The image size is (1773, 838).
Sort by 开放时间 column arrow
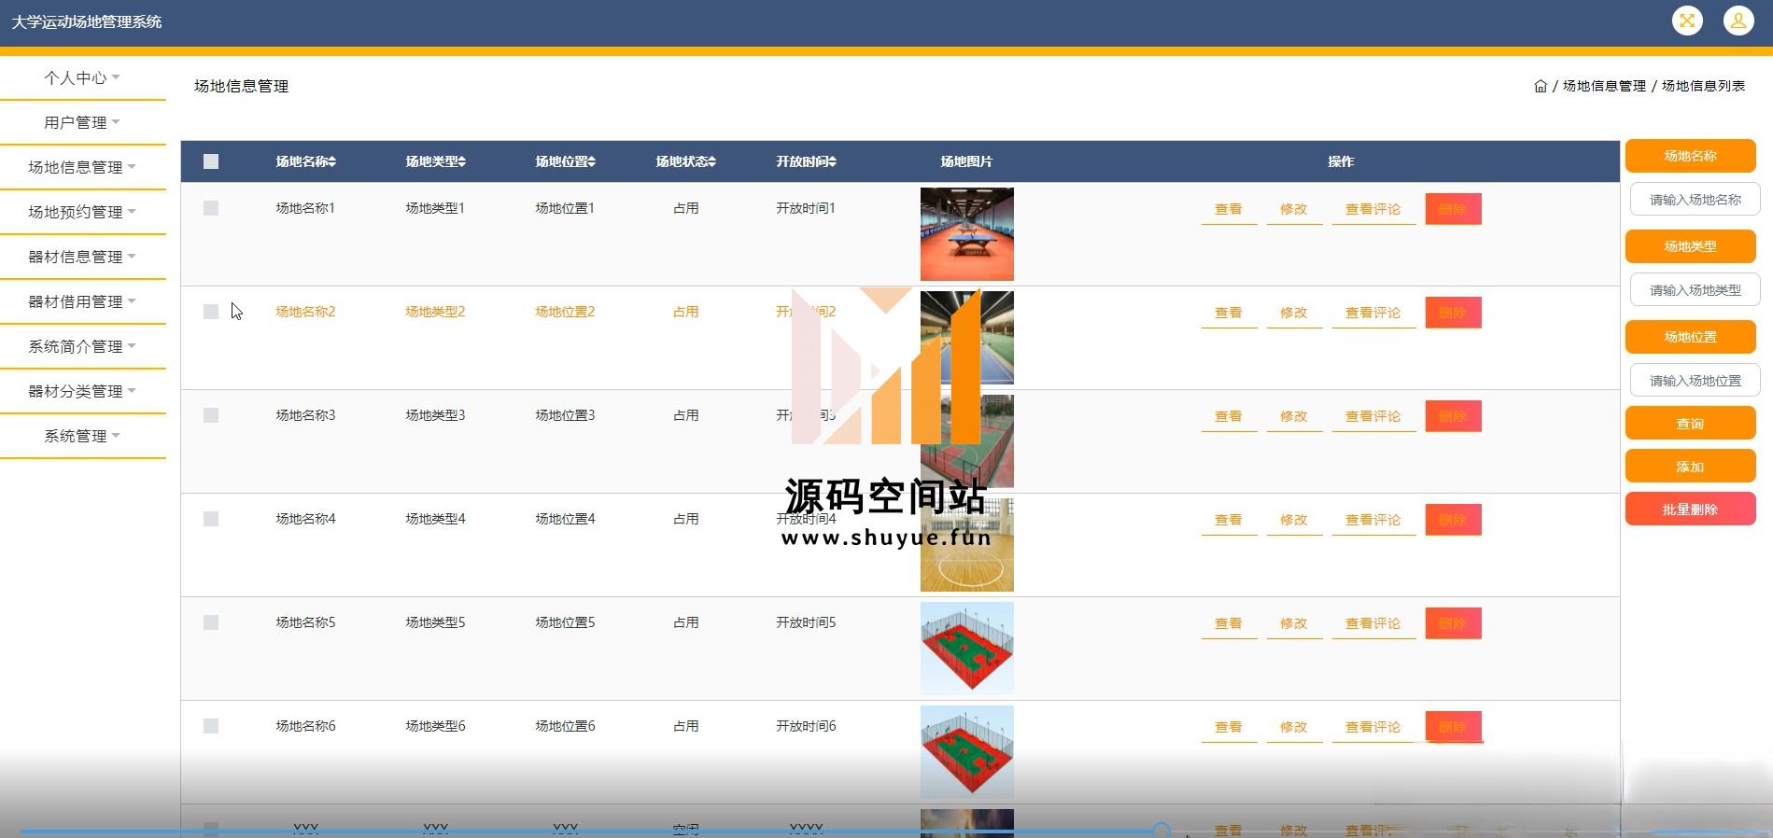(x=833, y=161)
